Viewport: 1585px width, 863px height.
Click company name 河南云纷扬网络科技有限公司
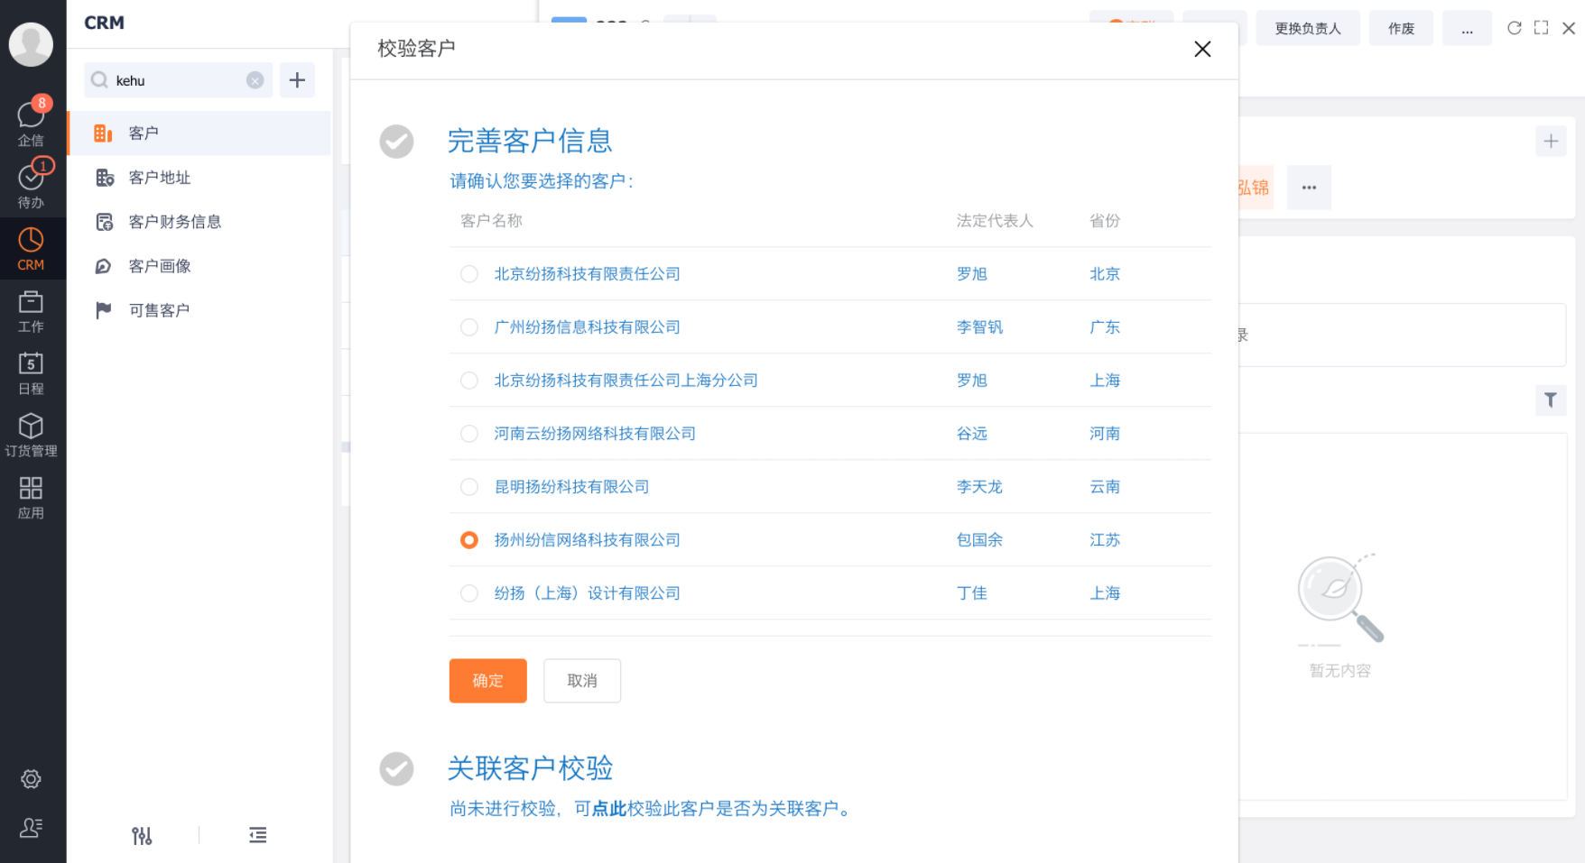[595, 434]
